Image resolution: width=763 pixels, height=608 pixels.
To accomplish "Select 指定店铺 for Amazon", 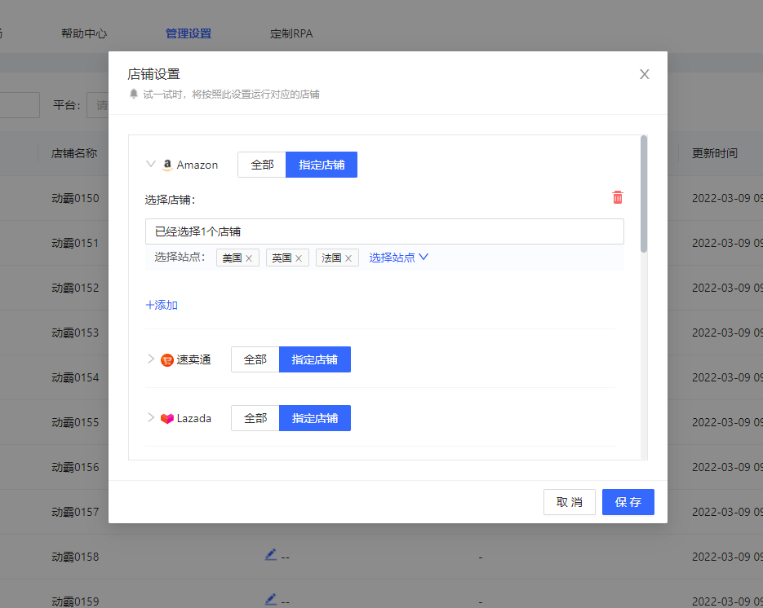I will point(322,165).
